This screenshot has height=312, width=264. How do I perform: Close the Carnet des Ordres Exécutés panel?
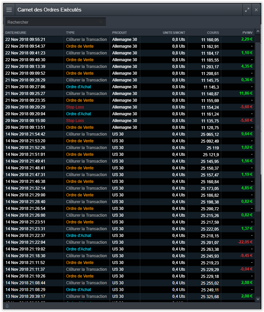[x=256, y=10]
